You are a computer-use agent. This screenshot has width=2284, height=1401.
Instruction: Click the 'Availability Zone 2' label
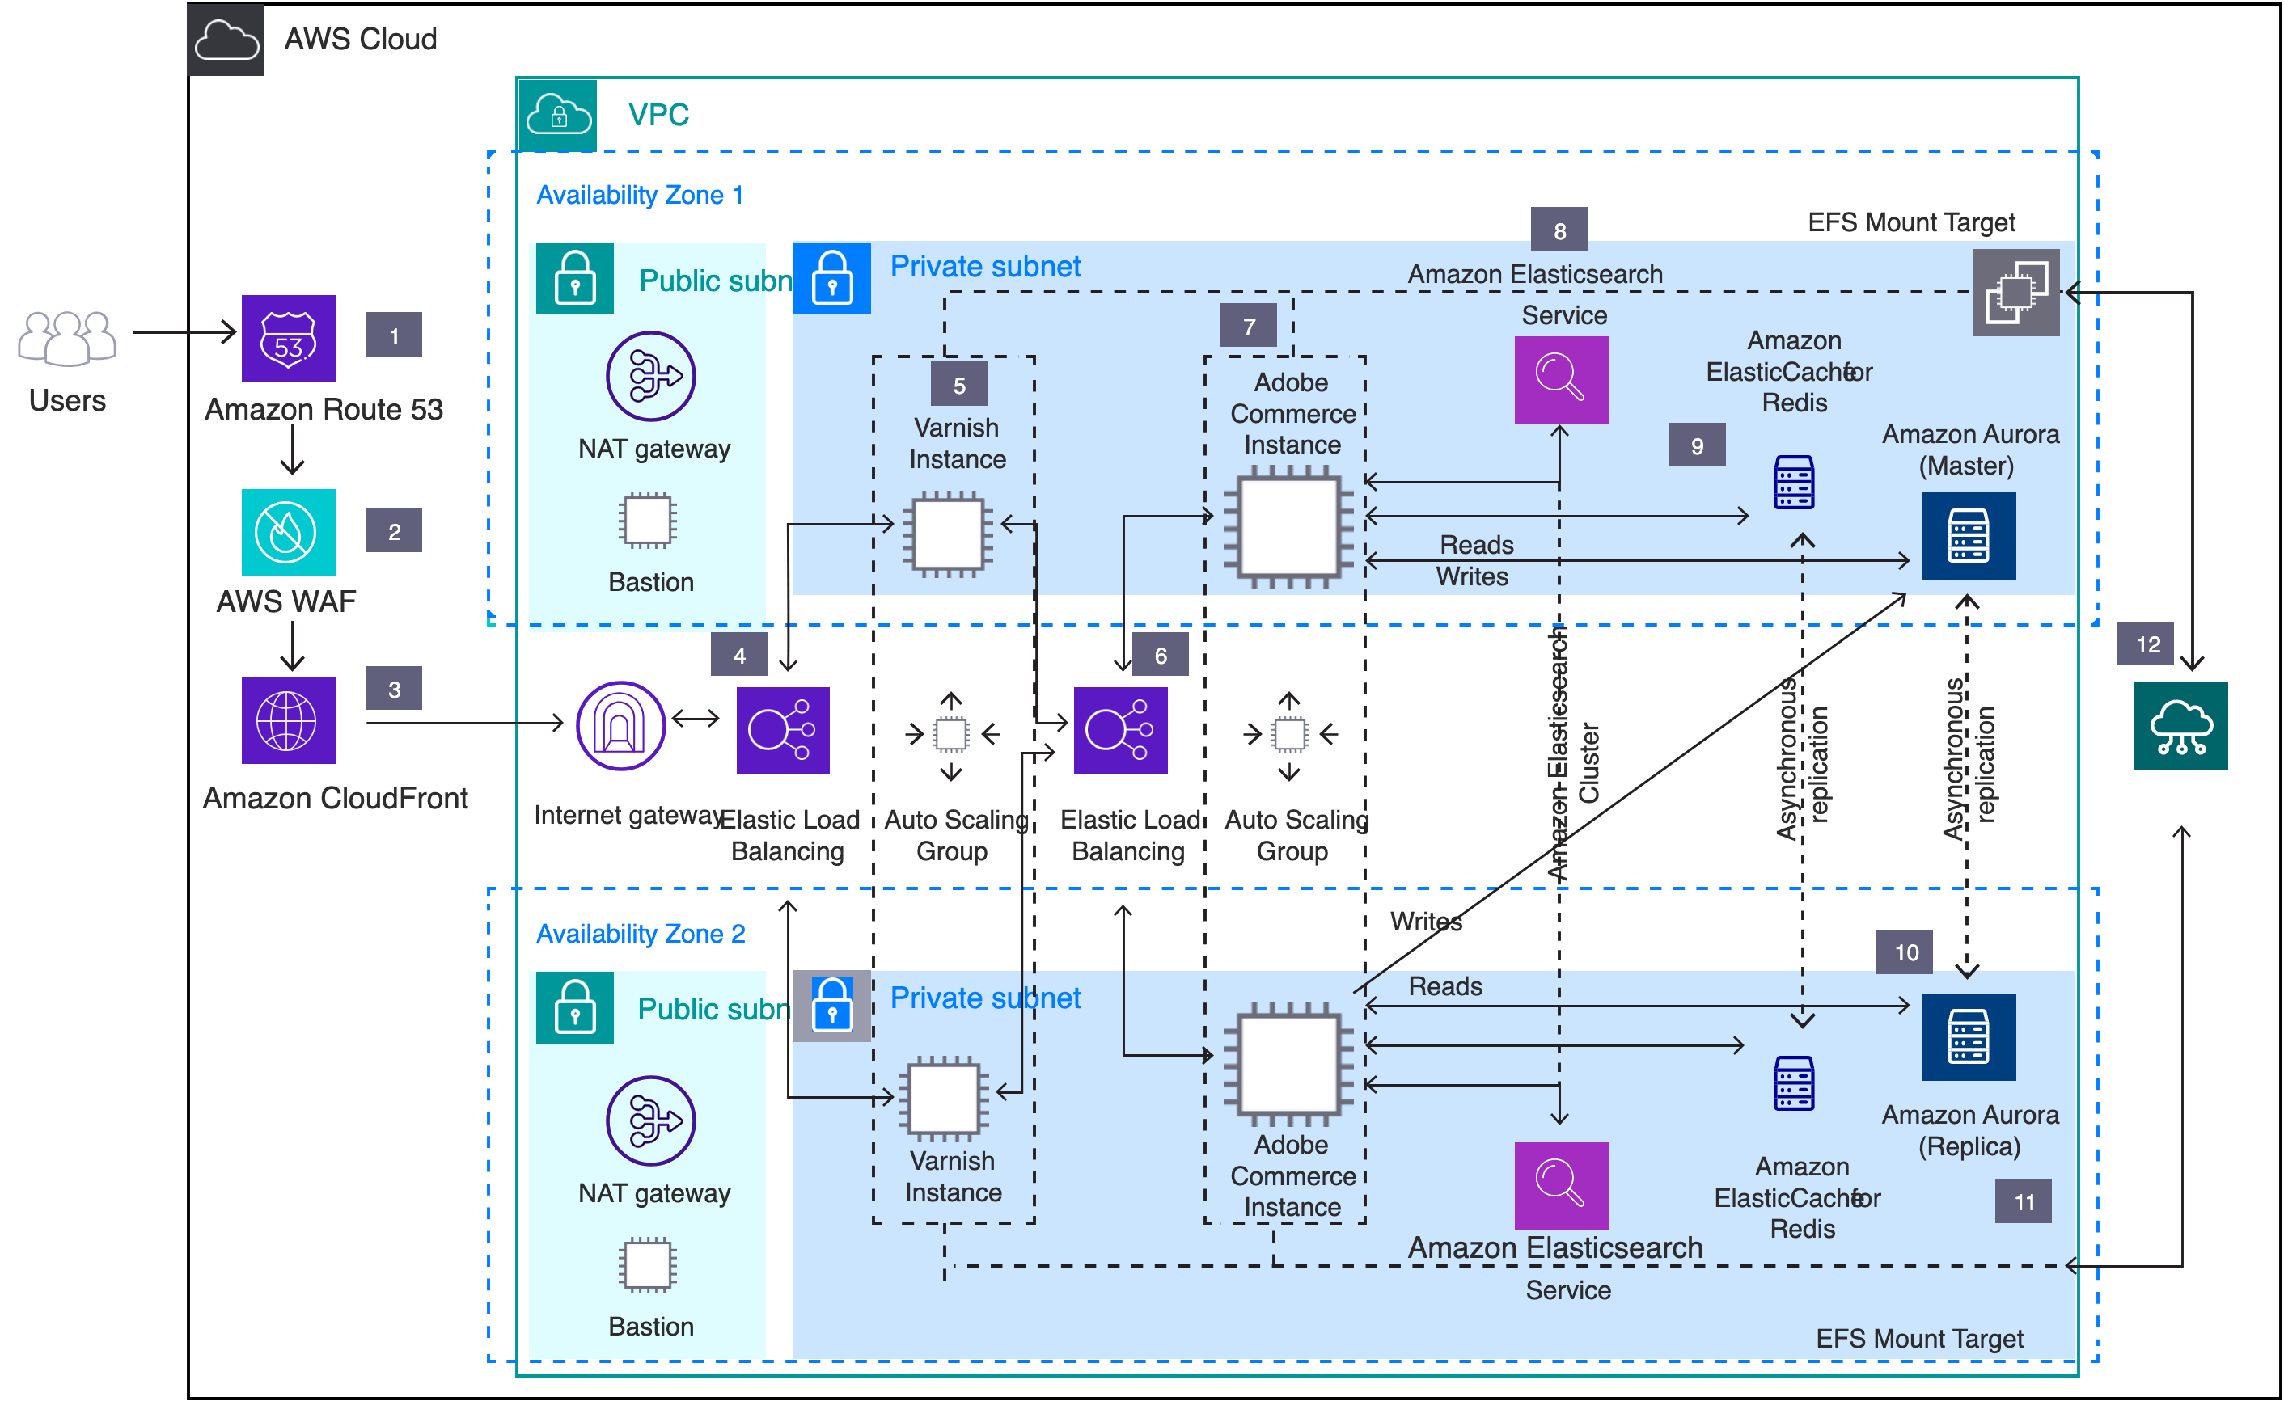point(641,933)
